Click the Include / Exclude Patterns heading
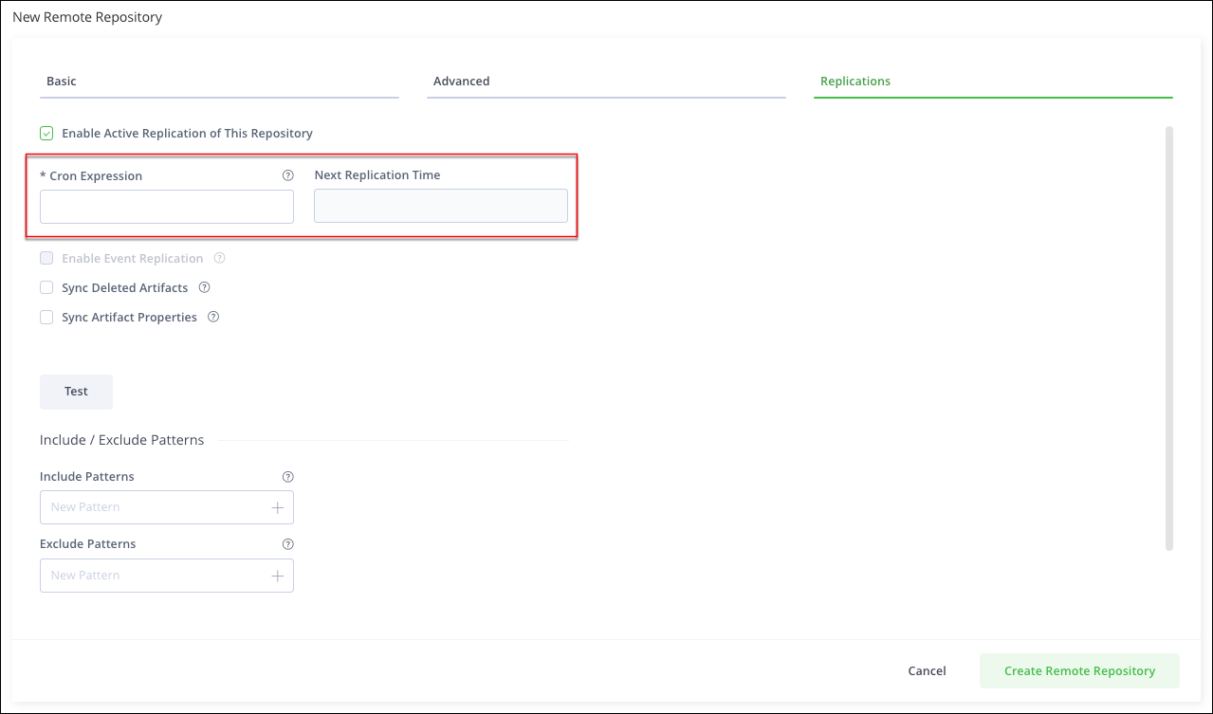The image size is (1213, 714). tap(122, 440)
